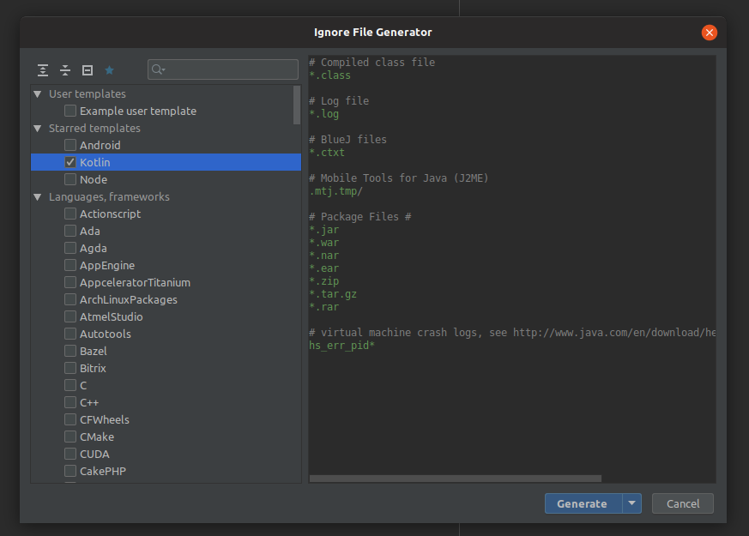Check the Actionscript checkbox

click(70, 214)
